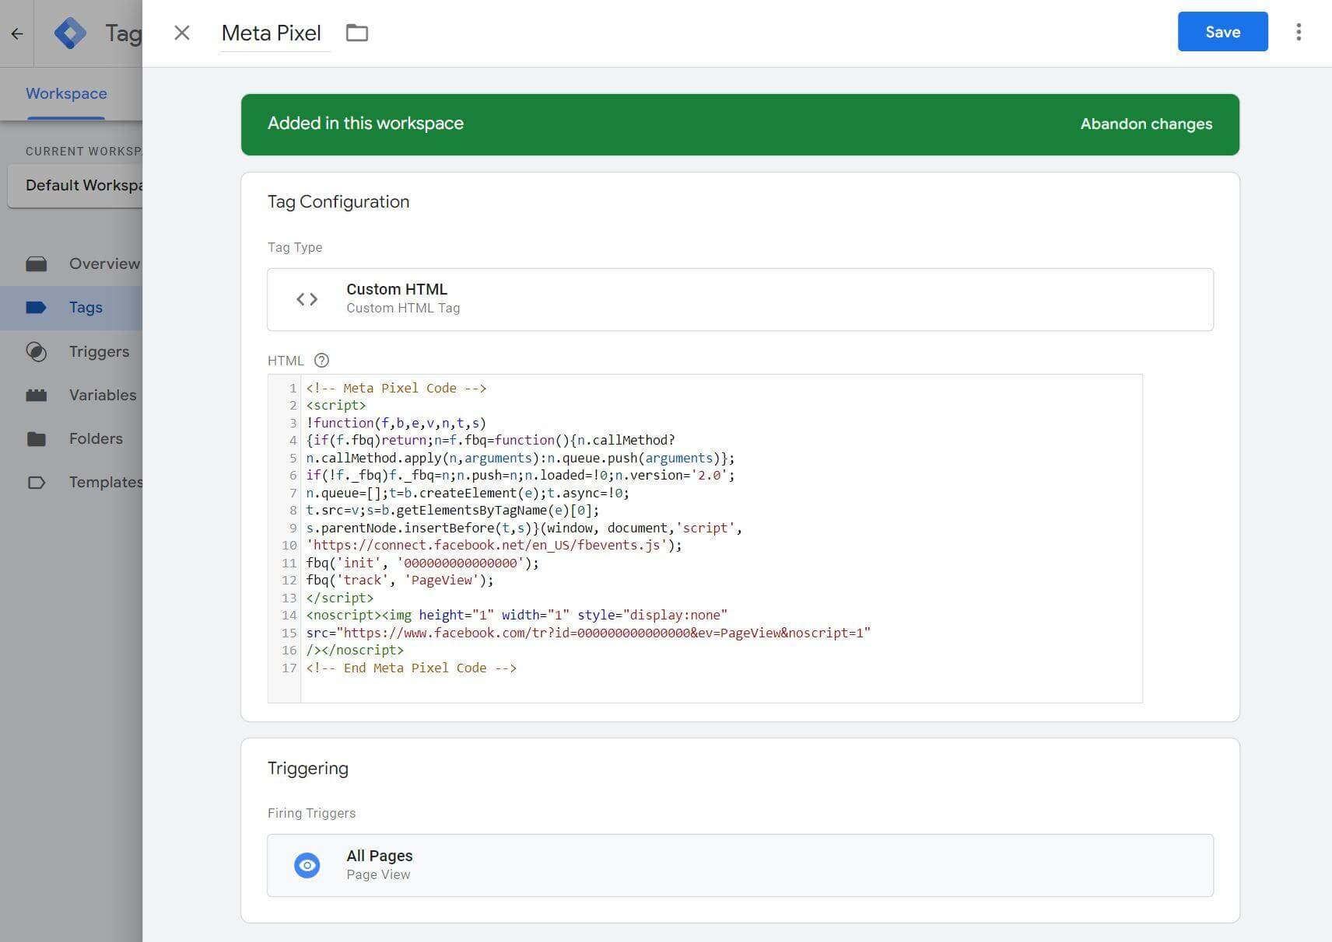Click the folder icon beside the tag name
The height and width of the screenshot is (942, 1332).
coord(357,33)
